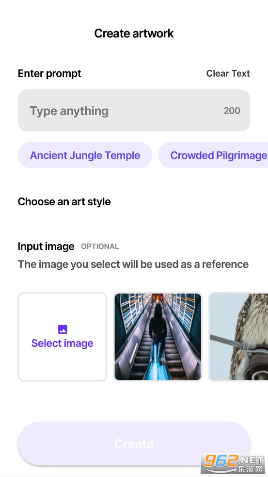The height and width of the screenshot is (477, 268).
Task: Tap the Clear Text button
Action: pyautogui.click(x=228, y=73)
